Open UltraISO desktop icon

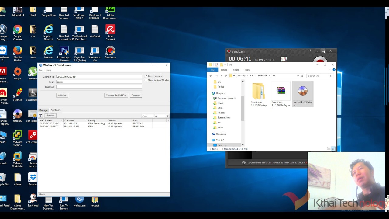tap(18, 116)
